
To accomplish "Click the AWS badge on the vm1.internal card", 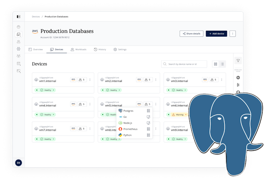I will click(73, 79).
